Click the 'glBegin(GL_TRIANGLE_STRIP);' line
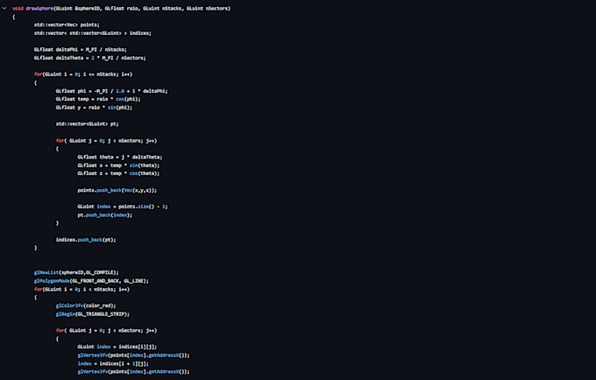The image size is (596, 380). pos(92,314)
